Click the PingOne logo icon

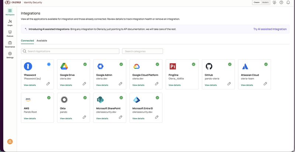pos(173,66)
